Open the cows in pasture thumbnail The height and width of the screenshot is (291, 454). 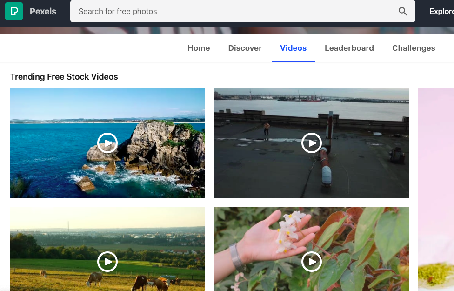pyautogui.click(x=107, y=249)
